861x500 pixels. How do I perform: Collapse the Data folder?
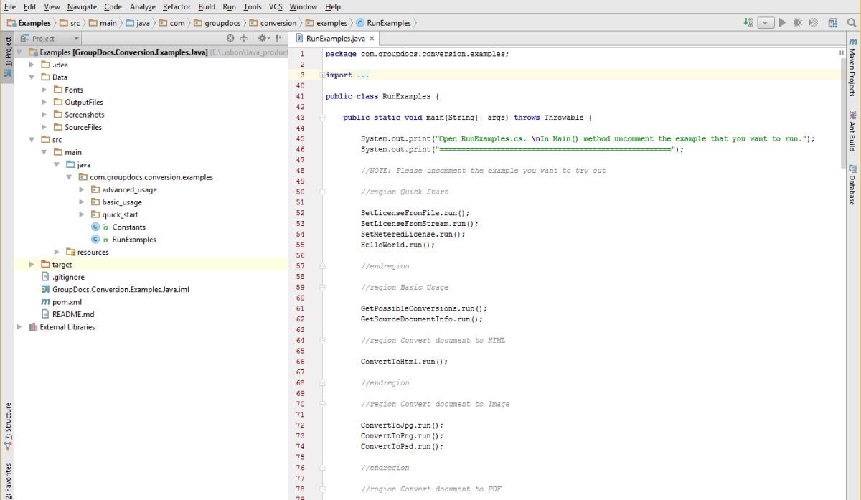tap(32, 77)
